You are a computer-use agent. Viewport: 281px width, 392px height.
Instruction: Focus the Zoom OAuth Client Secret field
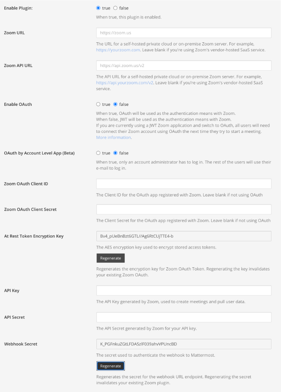pyautogui.click(x=183, y=209)
